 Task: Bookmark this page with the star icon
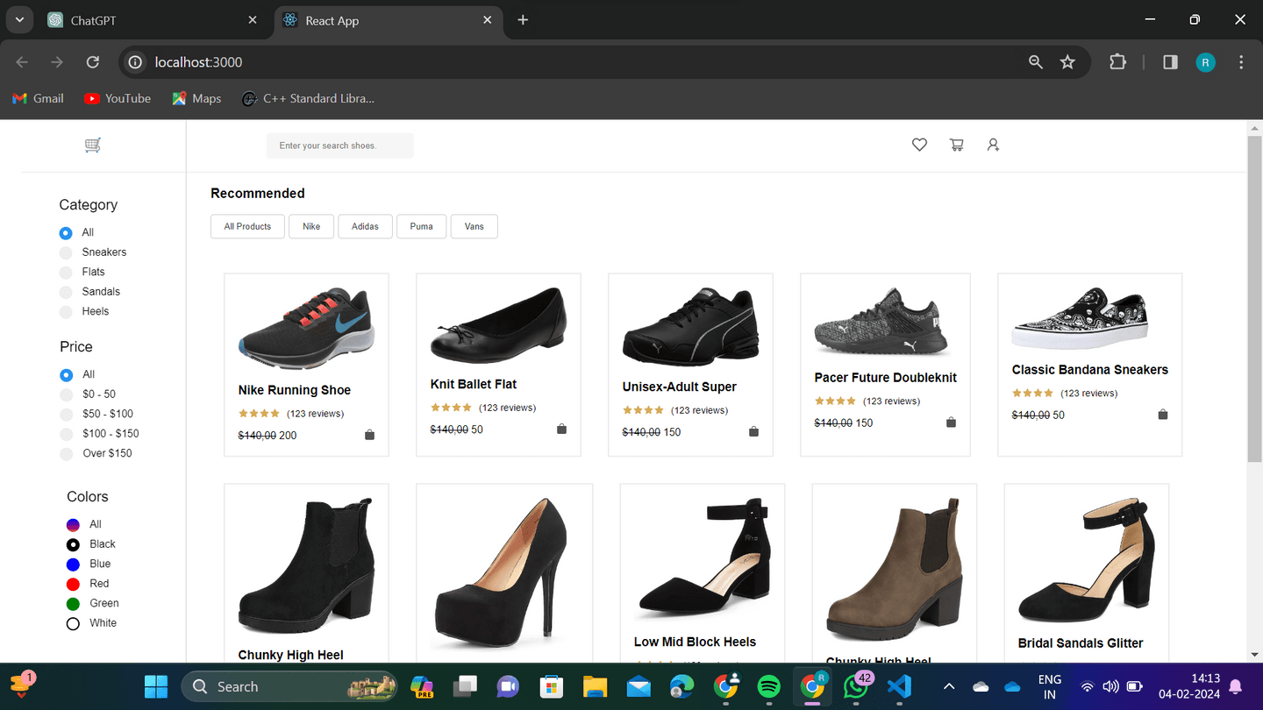pyautogui.click(x=1067, y=62)
